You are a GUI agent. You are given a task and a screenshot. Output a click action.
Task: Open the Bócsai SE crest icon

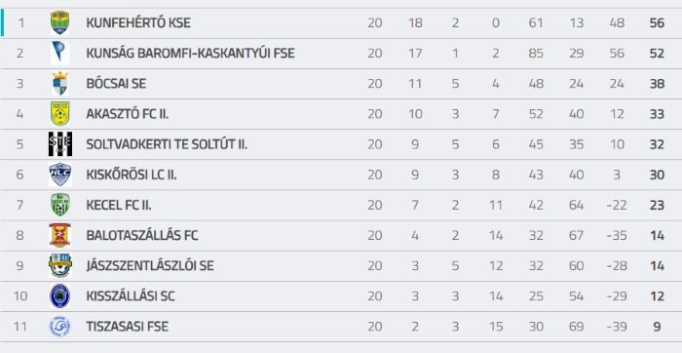coord(60,84)
